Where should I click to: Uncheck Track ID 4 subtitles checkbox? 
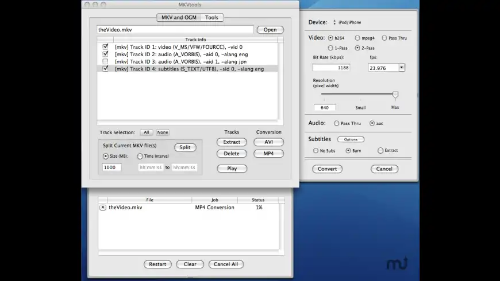click(x=105, y=69)
